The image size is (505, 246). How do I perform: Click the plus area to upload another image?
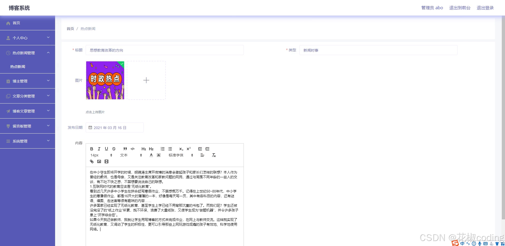[x=146, y=80]
